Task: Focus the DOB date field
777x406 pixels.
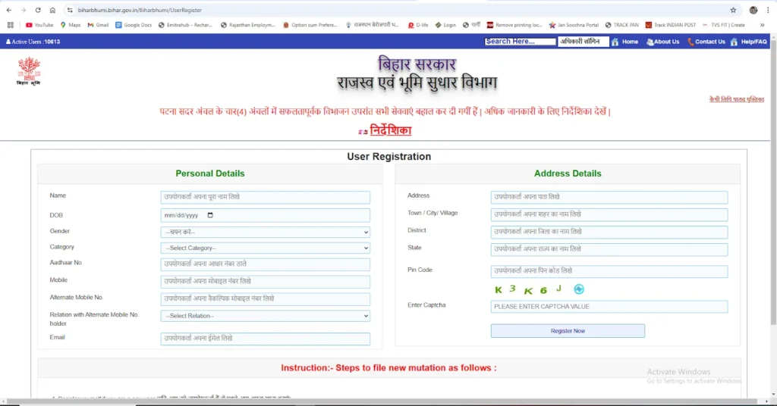Action: tap(265, 215)
